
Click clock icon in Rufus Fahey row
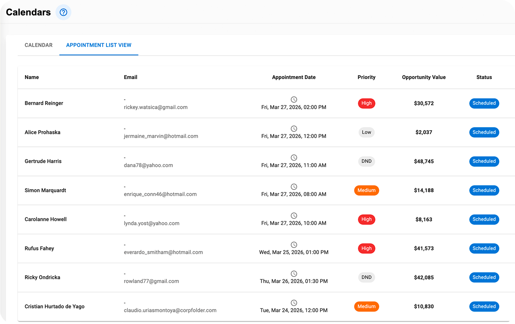(294, 244)
